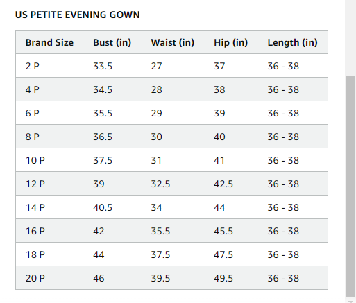
Task: Click the scrollbar track above the thumb
Action: tap(350, 38)
